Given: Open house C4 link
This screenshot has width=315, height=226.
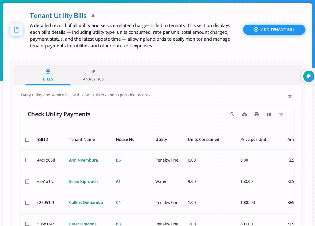Looking at the screenshot, I should pos(118,203).
